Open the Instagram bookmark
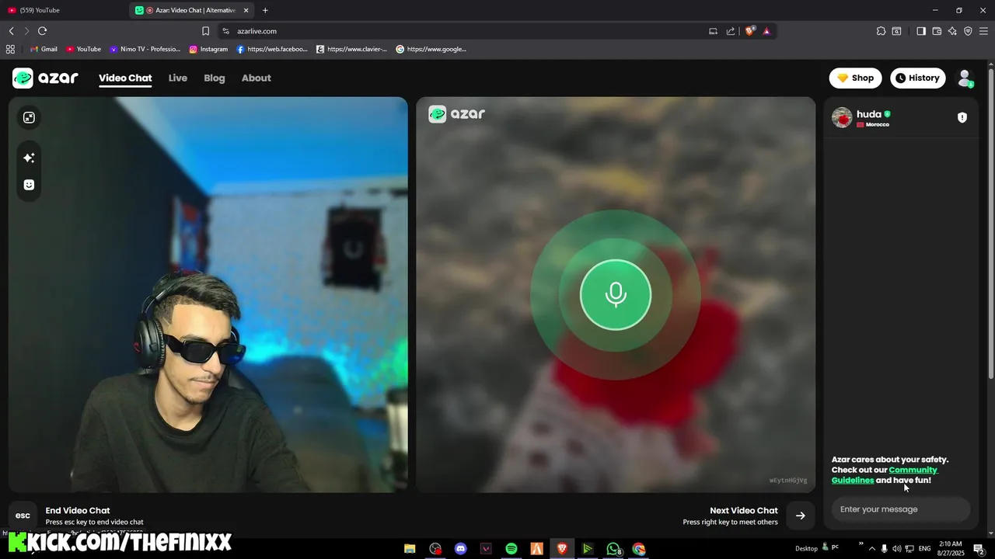 [x=208, y=49]
